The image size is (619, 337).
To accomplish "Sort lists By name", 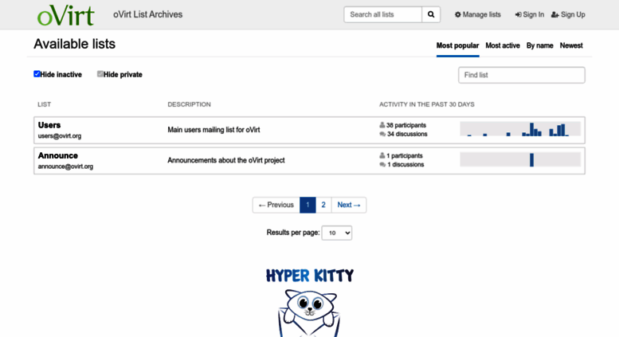I will point(539,45).
